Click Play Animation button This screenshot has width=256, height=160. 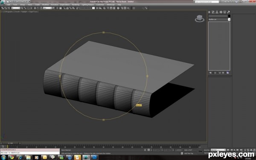click(235, 150)
